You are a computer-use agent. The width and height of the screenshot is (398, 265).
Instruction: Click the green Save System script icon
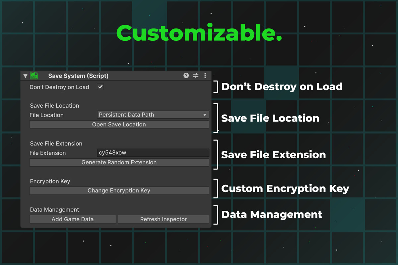33,76
